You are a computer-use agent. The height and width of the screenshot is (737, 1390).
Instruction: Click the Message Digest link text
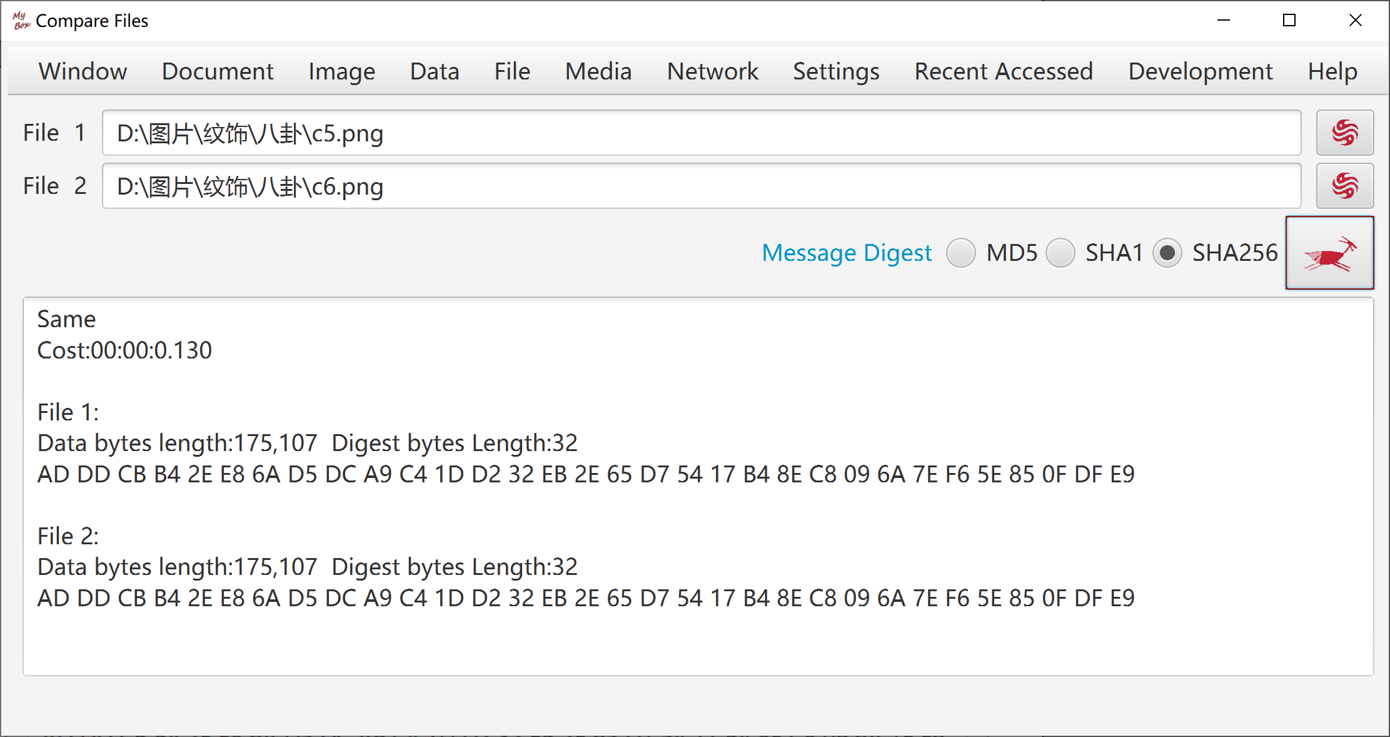click(x=847, y=253)
